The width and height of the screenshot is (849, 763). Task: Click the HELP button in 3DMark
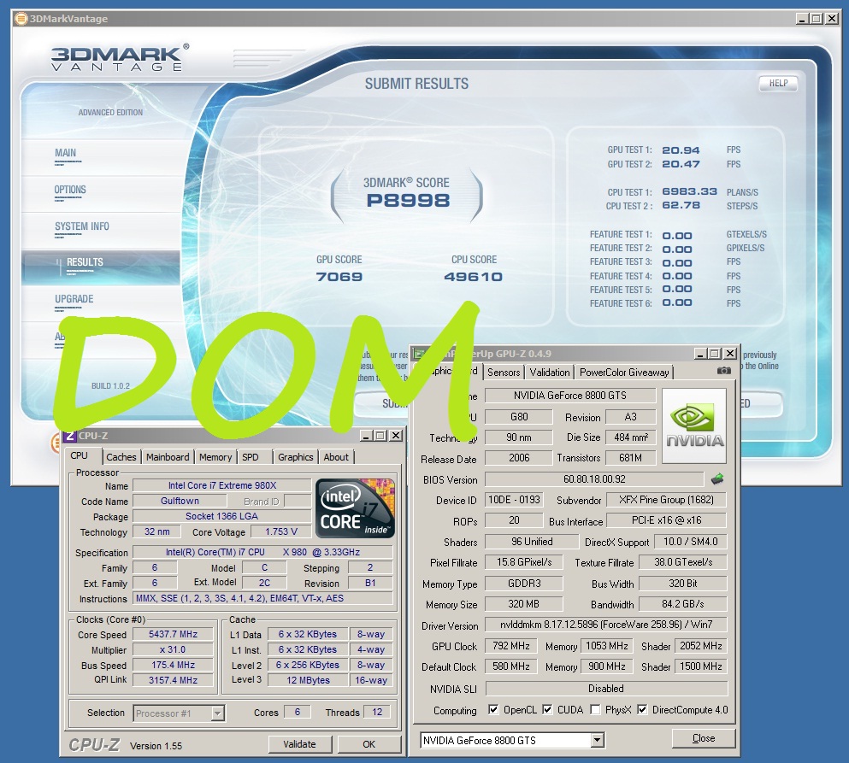[778, 84]
